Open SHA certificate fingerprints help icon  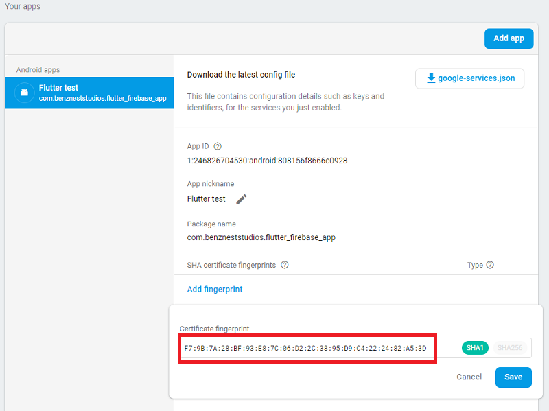point(285,265)
